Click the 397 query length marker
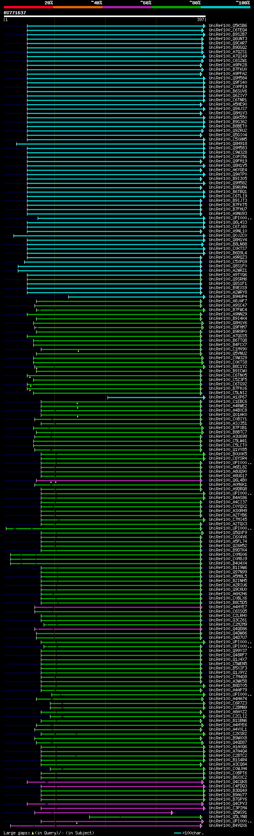Image resolution: width=254 pixels, height=836 pixels. point(200,19)
